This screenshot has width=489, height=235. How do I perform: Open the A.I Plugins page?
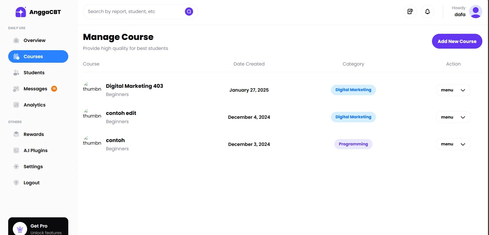click(x=35, y=151)
